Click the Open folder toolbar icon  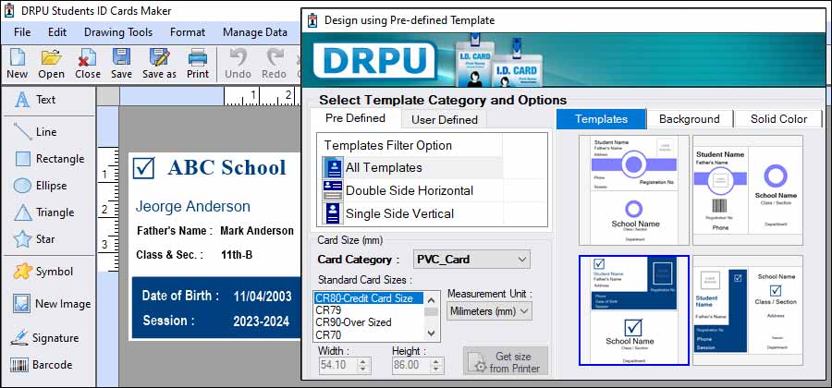pos(51,57)
